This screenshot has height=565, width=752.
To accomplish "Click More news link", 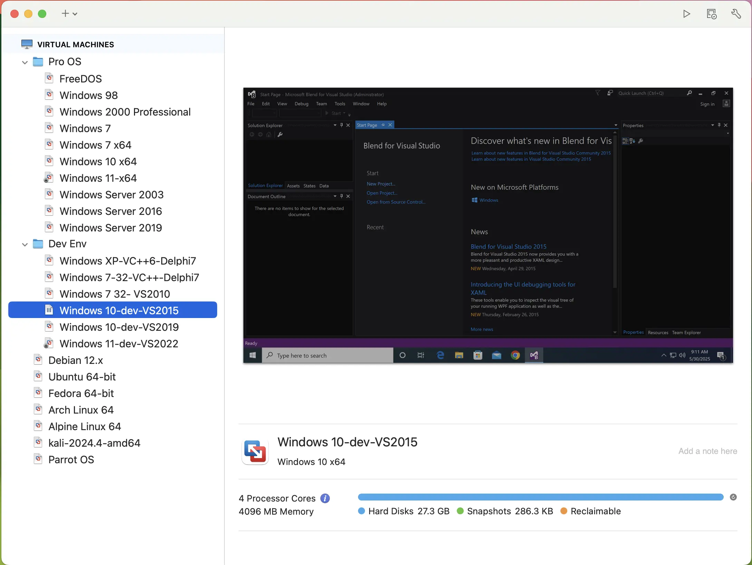I will click(x=482, y=329).
